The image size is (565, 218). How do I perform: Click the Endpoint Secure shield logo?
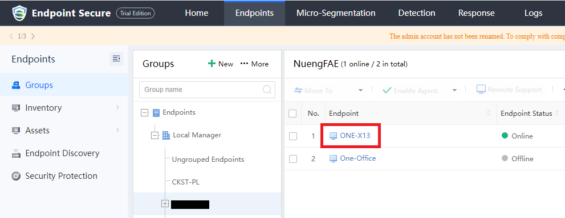[19, 13]
